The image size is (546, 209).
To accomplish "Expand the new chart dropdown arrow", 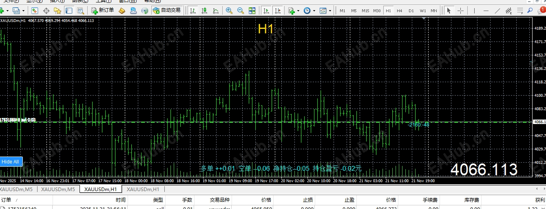I will click(x=8, y=10).
